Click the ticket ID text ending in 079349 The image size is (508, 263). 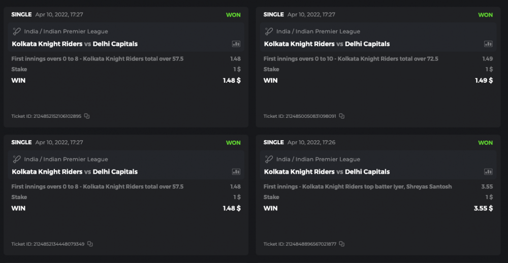(x=48, y=244)
